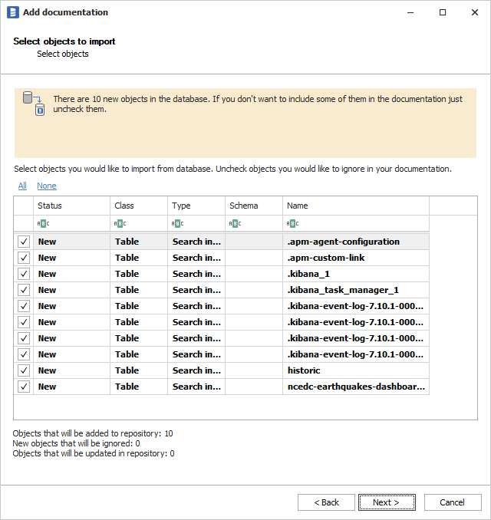Uncheck the ncedc-earthquakes-dashboard checkbox
The width and height of the screenshot is (491, 520).
pyautogui.click(x=24, y=387)
